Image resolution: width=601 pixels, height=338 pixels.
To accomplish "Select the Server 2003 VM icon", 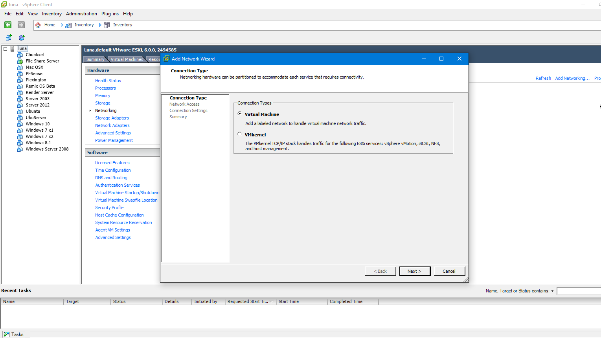I will (20, 99).
